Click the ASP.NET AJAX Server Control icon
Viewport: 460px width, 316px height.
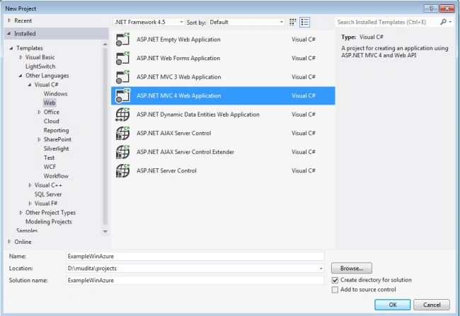122,134
